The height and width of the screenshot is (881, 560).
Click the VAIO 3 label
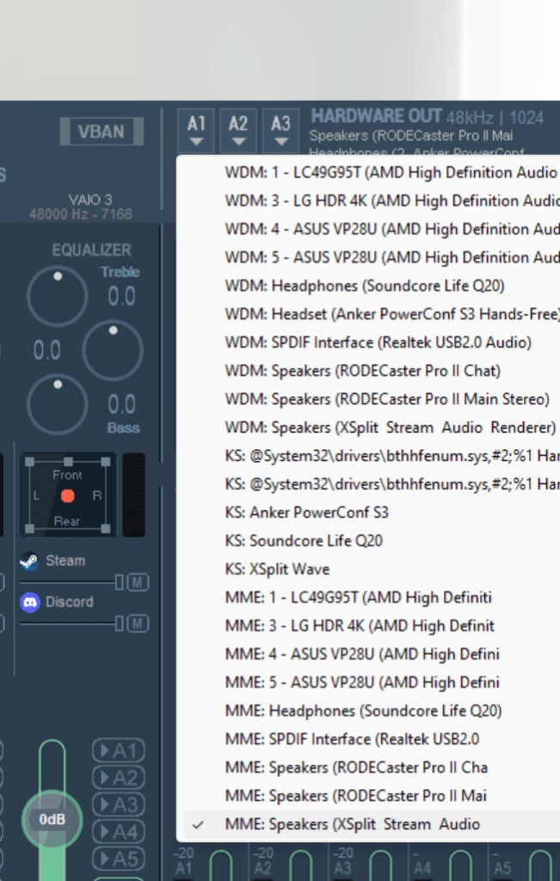pyautogui.click(x=90, y=200)
